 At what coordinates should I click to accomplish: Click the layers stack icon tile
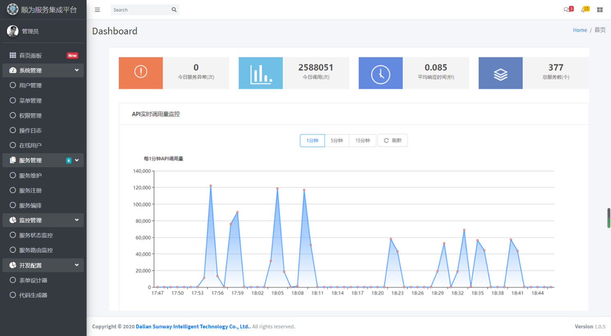pyautogui.click(x=501, y=73)
